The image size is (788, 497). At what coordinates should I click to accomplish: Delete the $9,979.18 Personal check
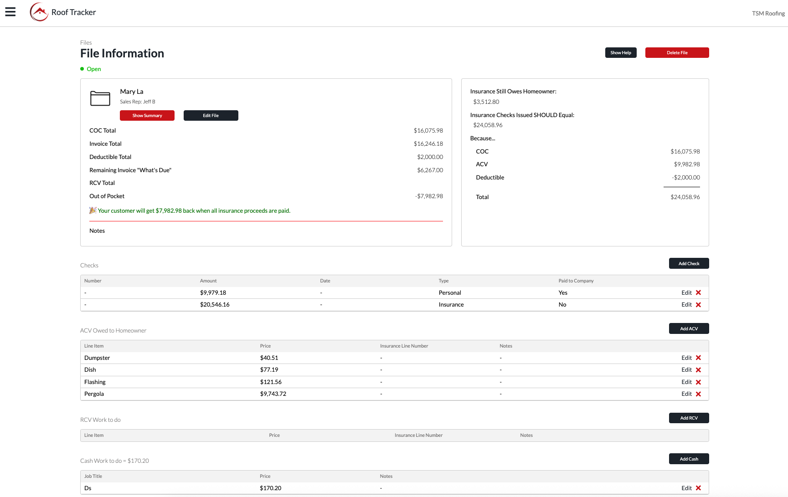click(698, 293)
